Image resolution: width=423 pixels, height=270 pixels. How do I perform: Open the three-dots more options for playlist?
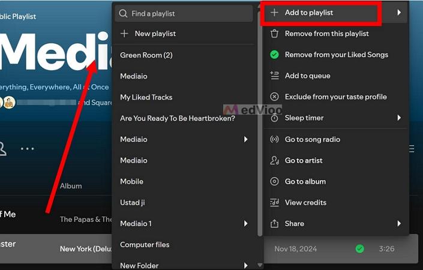(27, 149)
